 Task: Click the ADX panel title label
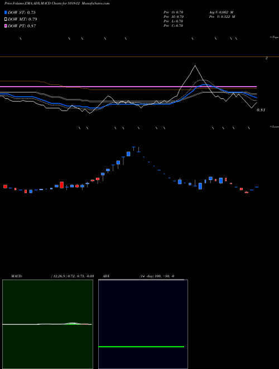point(106,276)
